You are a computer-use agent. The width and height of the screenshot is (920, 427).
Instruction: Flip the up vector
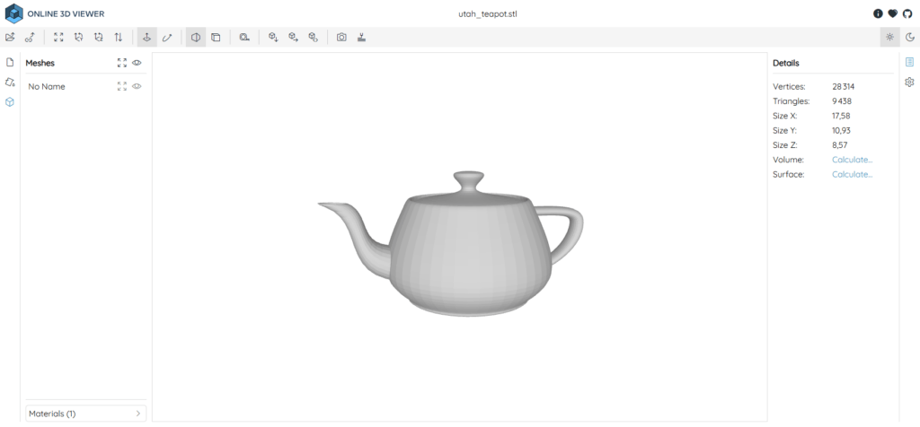[119, 38]
